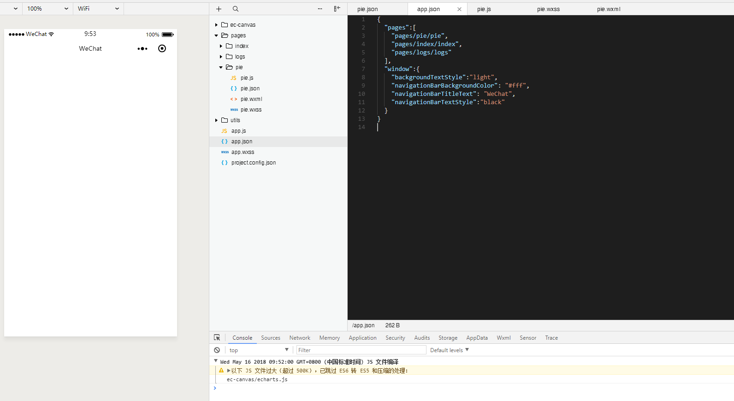
Task: Open file search magnifier icon
Action: (x=236, y=9)
